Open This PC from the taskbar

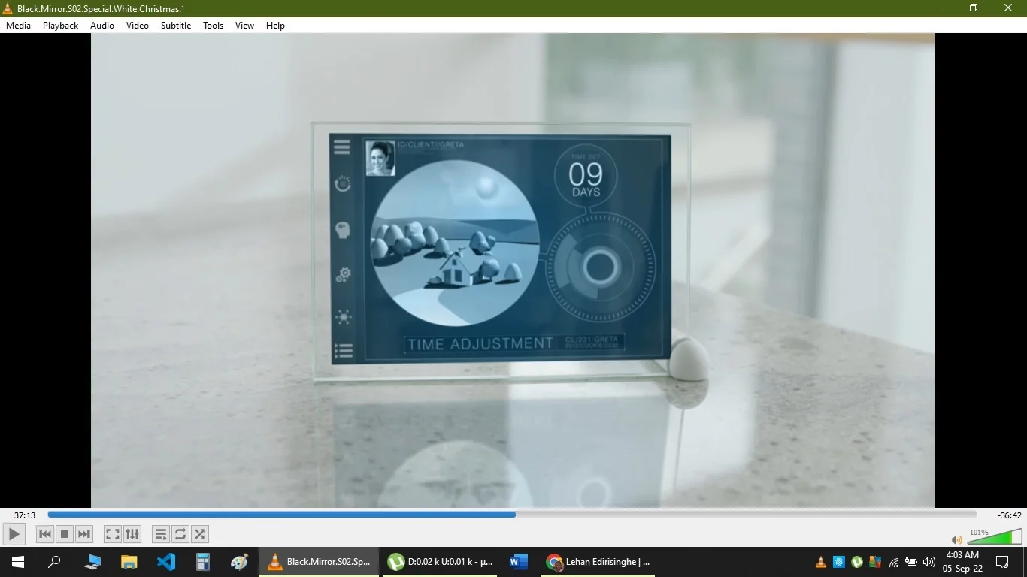tap(92, 562)
